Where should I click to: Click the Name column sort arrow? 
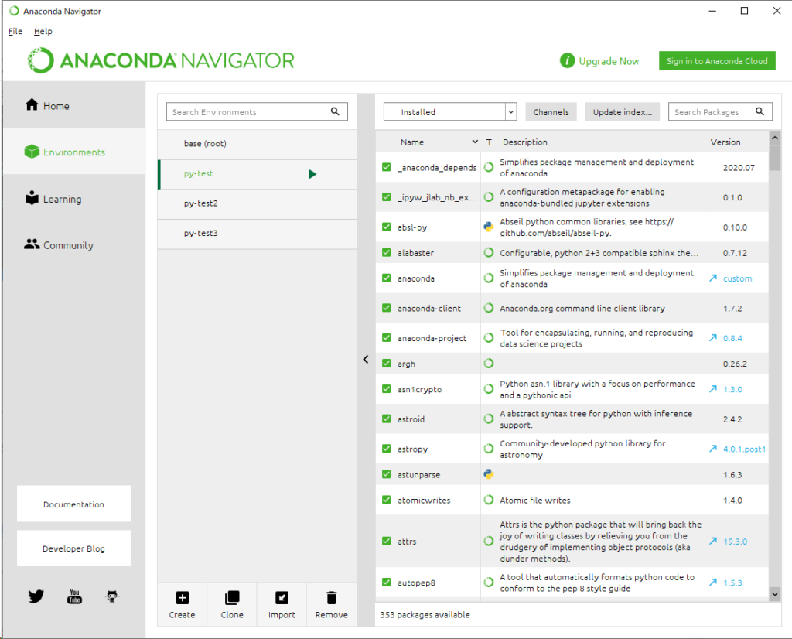coord(475,142)
